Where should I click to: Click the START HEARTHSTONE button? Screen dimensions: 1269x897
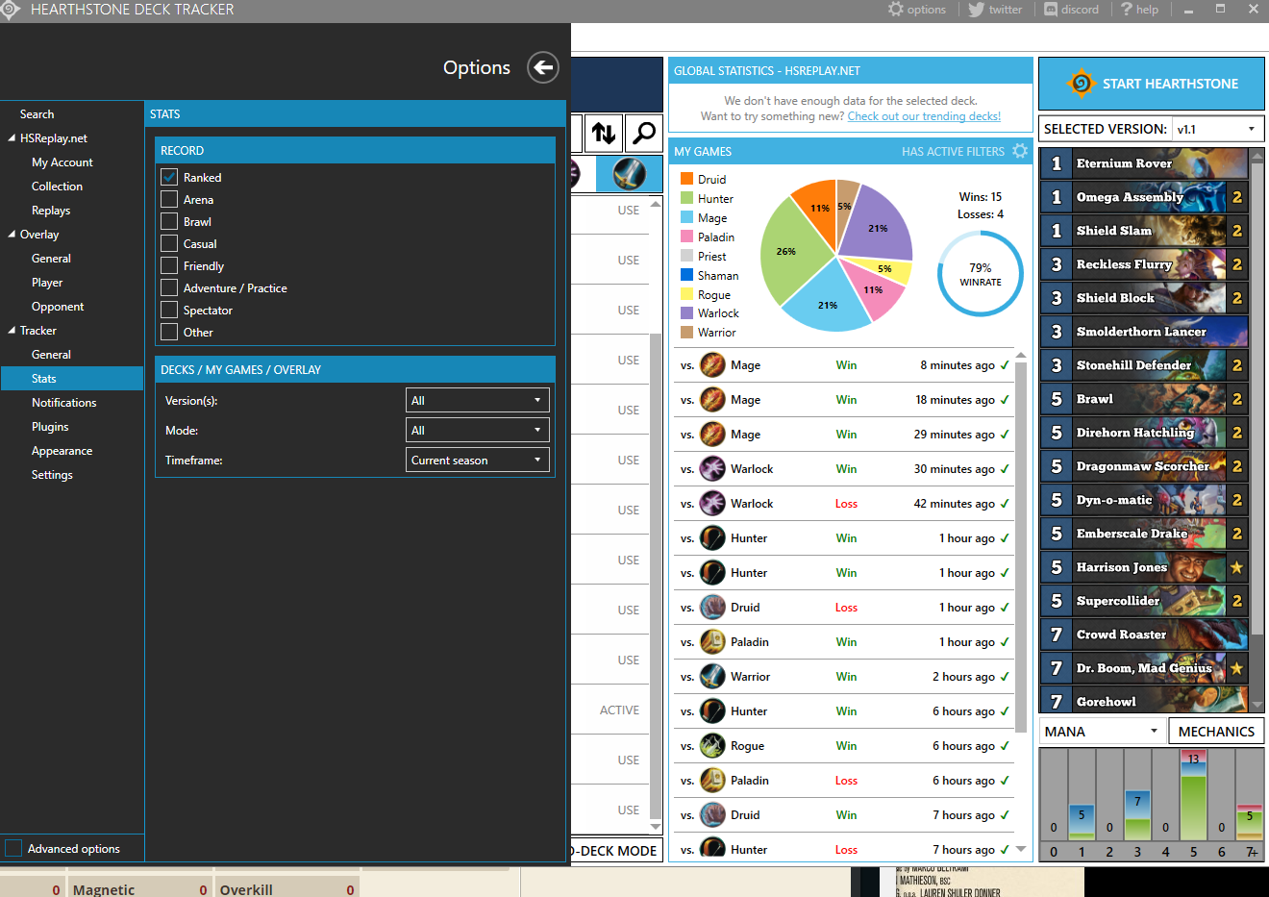click(x=1151, y=84)
